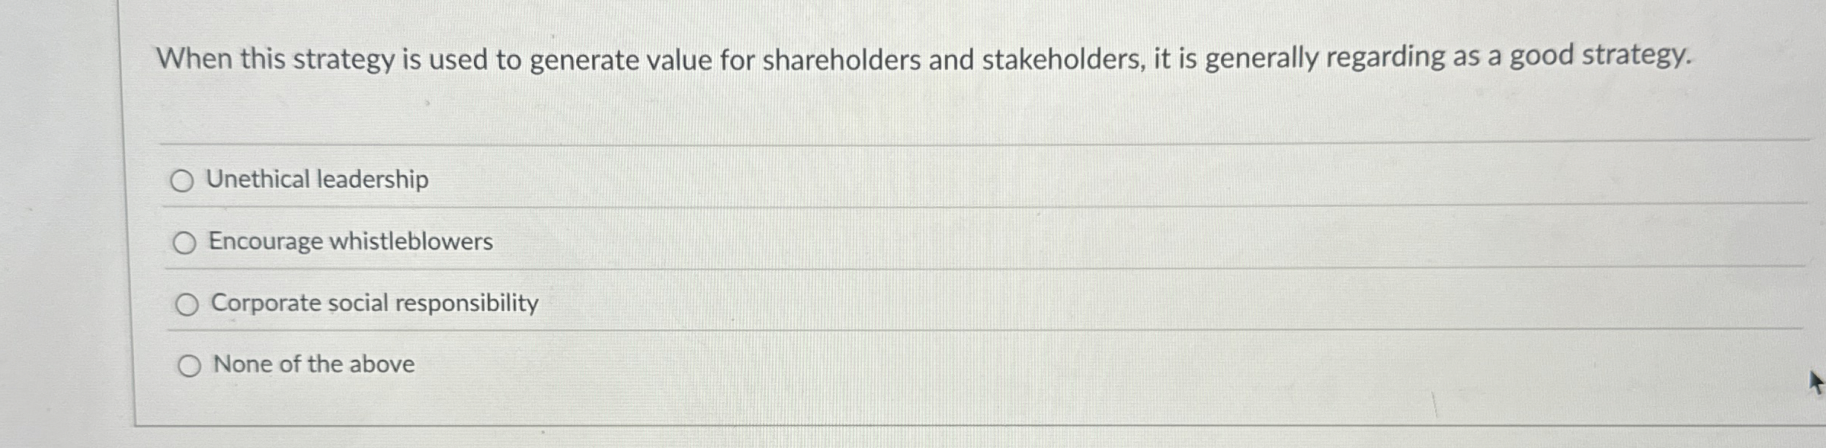Click the None of the above answer text
The height and width of the screenshot is (448, 1826).
(314, 364)
